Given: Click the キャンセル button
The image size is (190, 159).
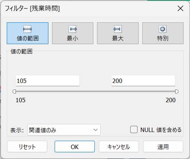Looking at the screenshot, I should point(119,147).
